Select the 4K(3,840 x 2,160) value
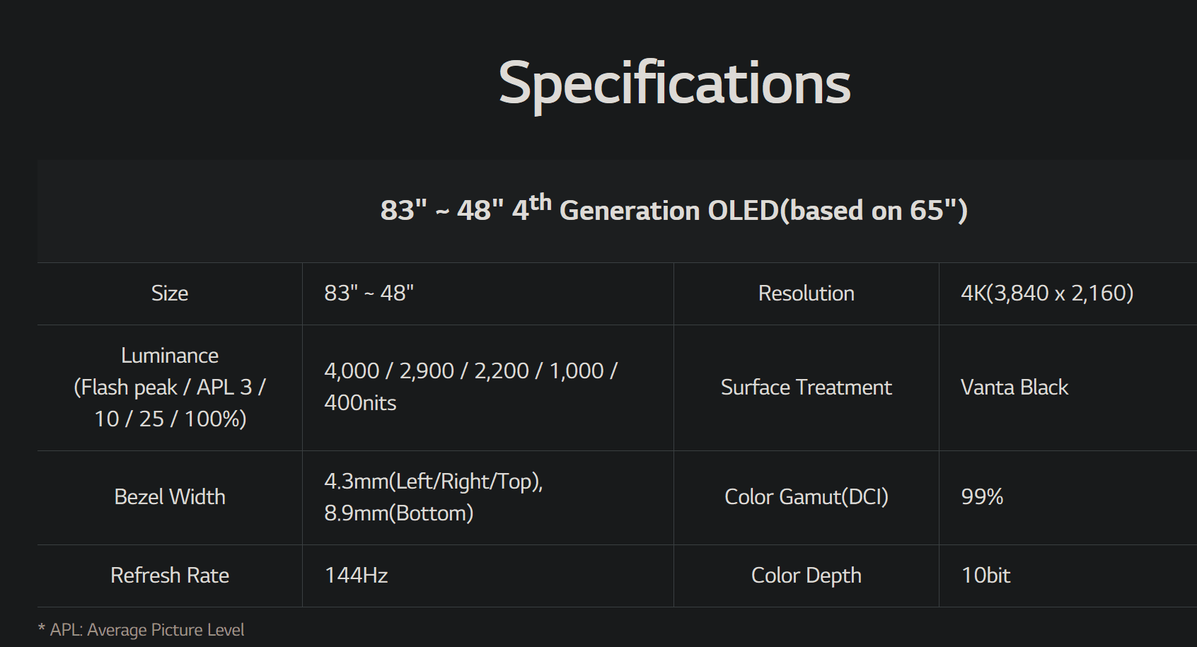Image resolution: width=1197 pixels, height=647 pixels. 1047,293
